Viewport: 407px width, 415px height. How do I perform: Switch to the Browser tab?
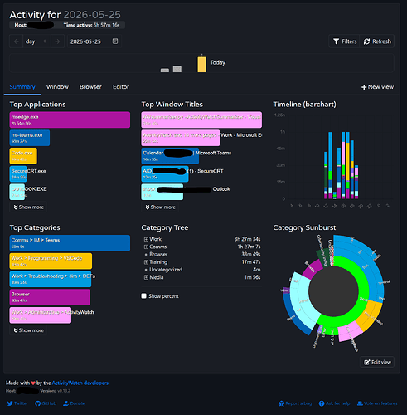point(90,87)
